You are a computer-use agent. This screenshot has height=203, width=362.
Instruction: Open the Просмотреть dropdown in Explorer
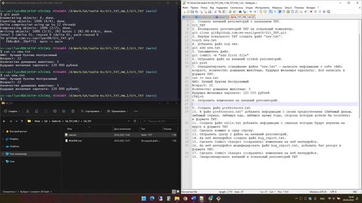point(118,111)
